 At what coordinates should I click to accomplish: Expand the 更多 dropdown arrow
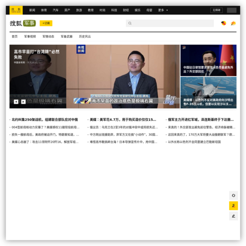click(167, 10)
